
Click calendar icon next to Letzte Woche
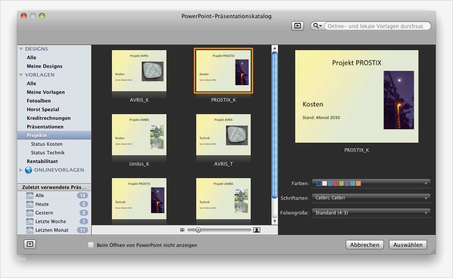pyautogui.click(x=30, y=221)
